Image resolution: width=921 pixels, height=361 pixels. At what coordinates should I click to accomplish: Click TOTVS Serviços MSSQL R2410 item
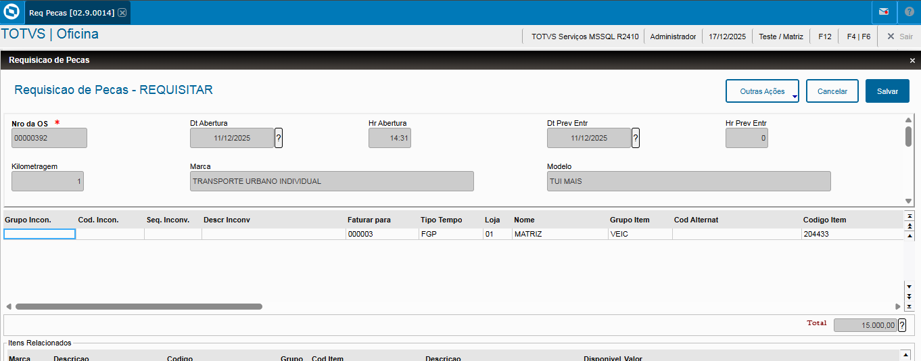tap(585, 37)
